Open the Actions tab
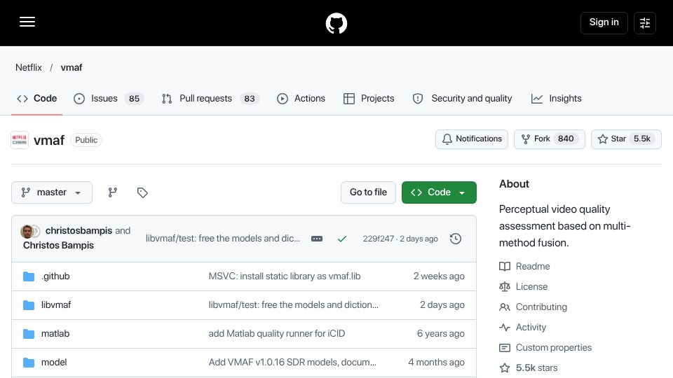Image resolution: width=673 pixels, height=378 pixels. (x=301, y=99)
